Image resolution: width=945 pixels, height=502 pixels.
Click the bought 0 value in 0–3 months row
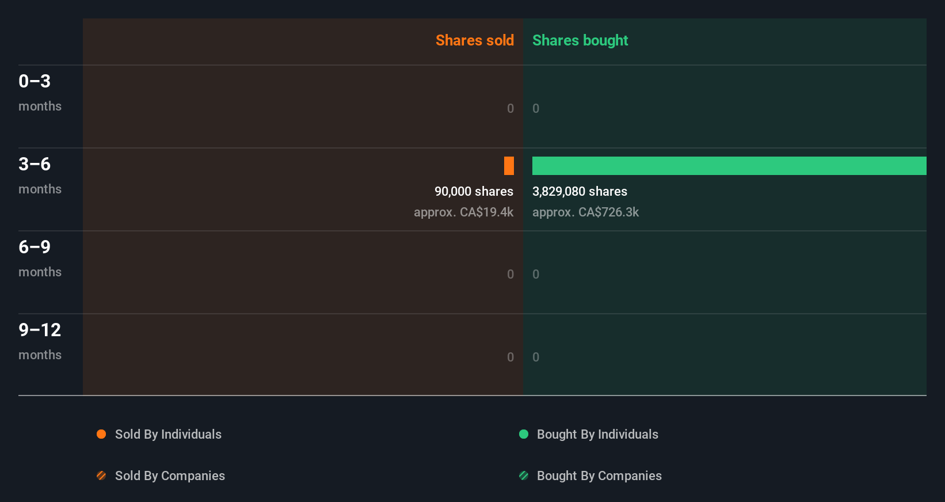pyautogui.click(x=536, y=108)
